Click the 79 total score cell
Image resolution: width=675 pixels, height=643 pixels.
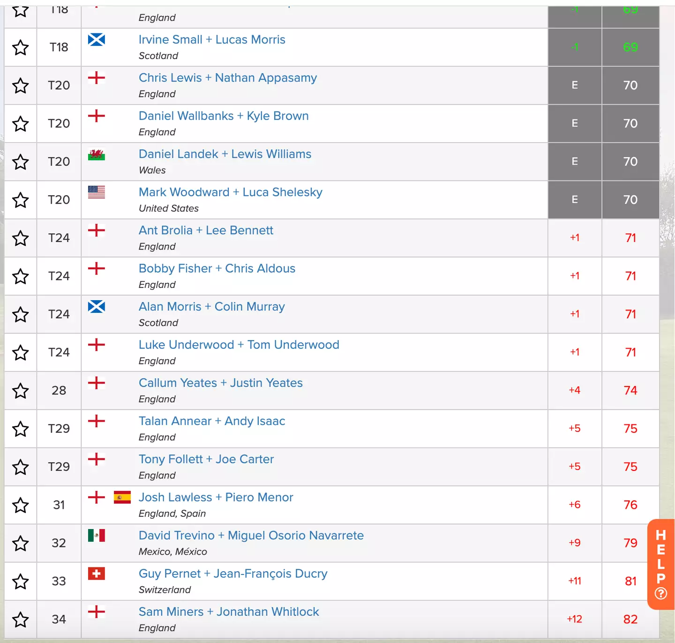630,543
